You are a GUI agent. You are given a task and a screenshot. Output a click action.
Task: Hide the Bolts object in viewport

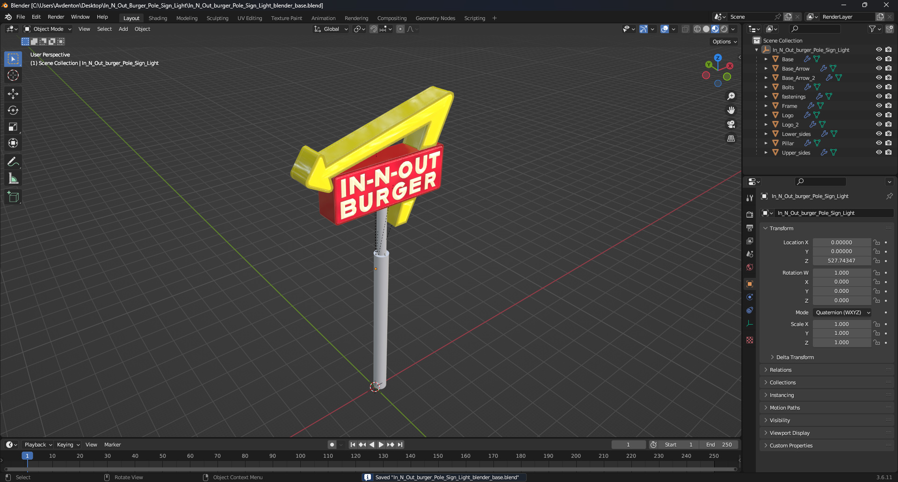coord(879,87)
